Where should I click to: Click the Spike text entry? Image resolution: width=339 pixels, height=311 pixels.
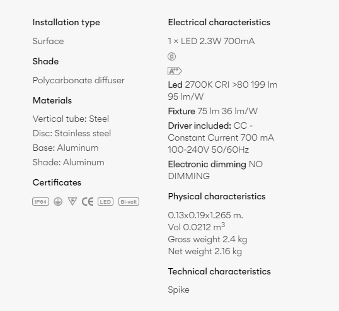click(x=178, y=290)
